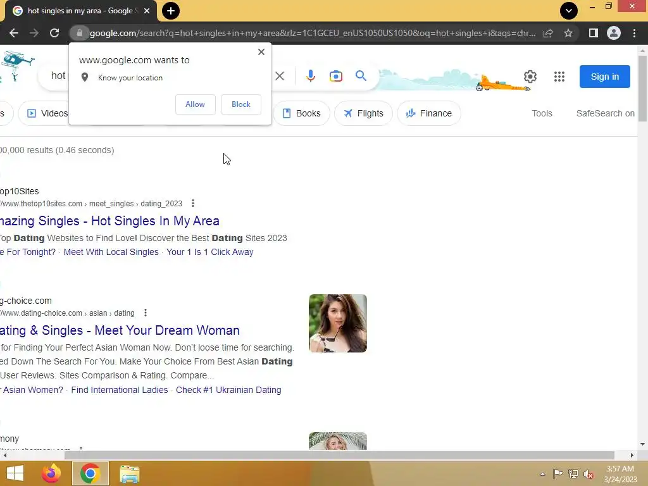648x486 pixels.
Task: Clear the search box with the X icon
Action: [x=280, y=76]
